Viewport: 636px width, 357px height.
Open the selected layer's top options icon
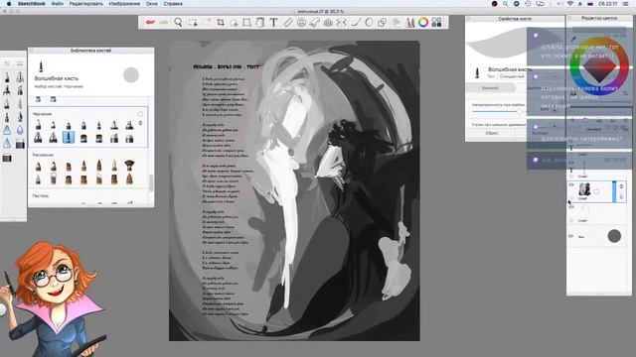[621, 186]
